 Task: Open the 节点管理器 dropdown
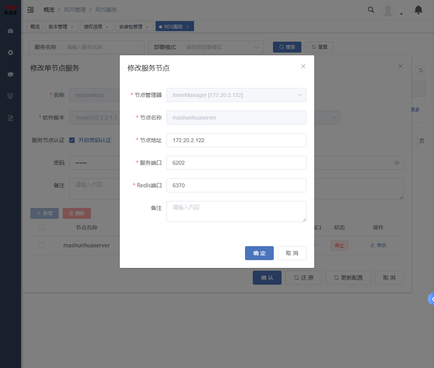click(236, 95)
